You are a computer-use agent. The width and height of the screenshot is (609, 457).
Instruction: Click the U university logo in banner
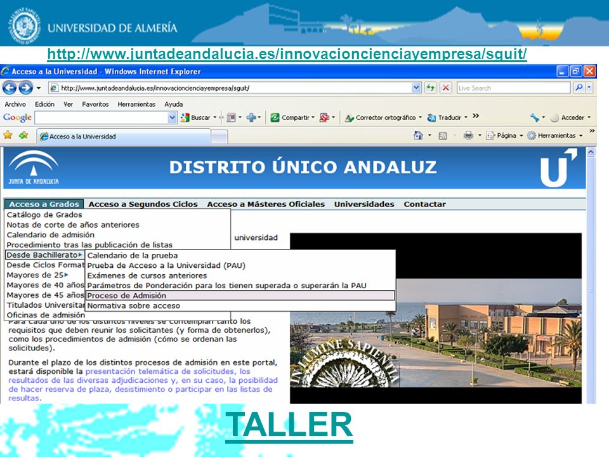coord(558,168)
